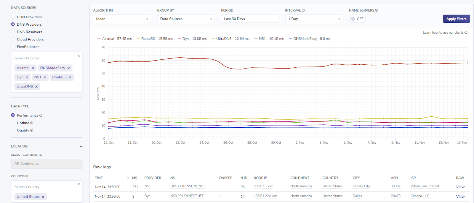Viewport: 474px width, 203px height.
Task: Open the Interval 1 Day dropdown
Action: (313, 19)
